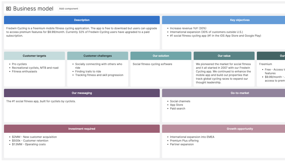
Task: Click 'Partner expansion' bullet
Action: (182, 144)
